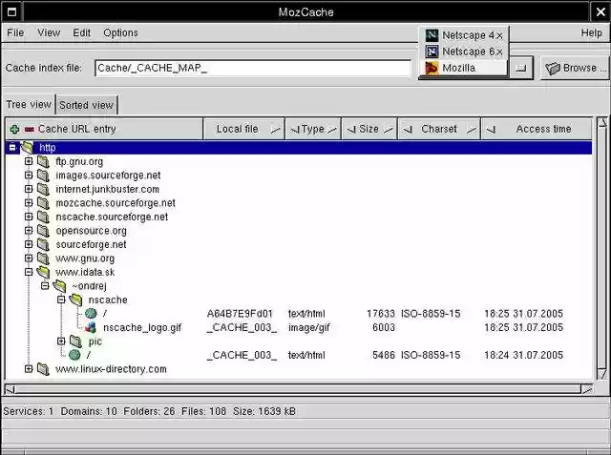This screenshot has height=455, width=611.
Task: Expand the opensource.org node
Action: point(29,231)
